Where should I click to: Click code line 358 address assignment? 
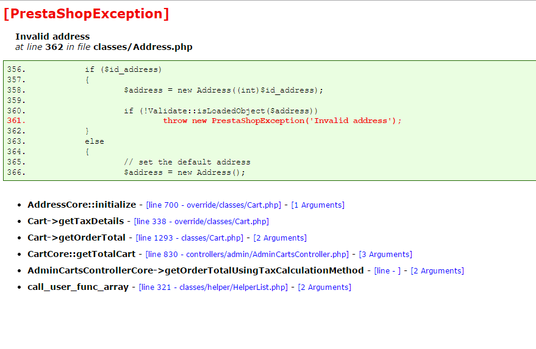[223, 90]
